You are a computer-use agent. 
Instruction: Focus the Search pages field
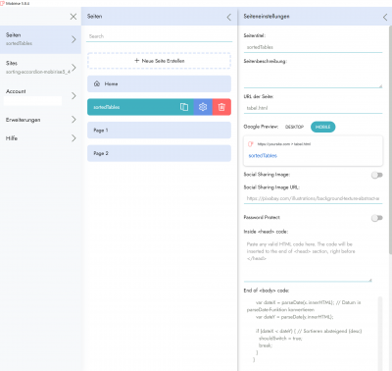pyautogui.click(x=160, y=36)
